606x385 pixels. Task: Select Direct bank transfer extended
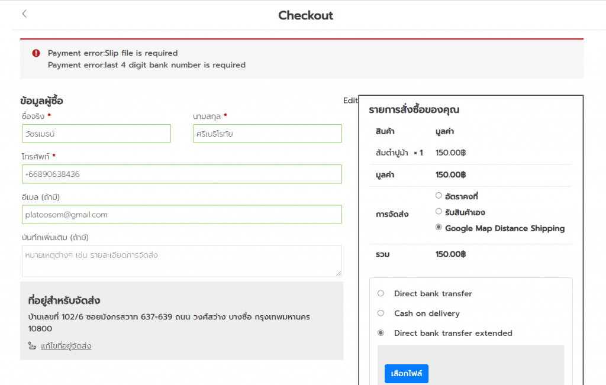click(381, 333)
